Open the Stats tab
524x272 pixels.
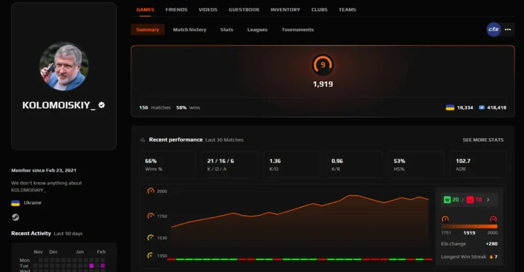click(227, 30)
